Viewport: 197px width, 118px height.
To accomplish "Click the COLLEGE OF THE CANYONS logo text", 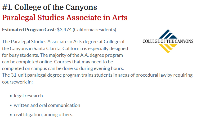I will [168, 41].
